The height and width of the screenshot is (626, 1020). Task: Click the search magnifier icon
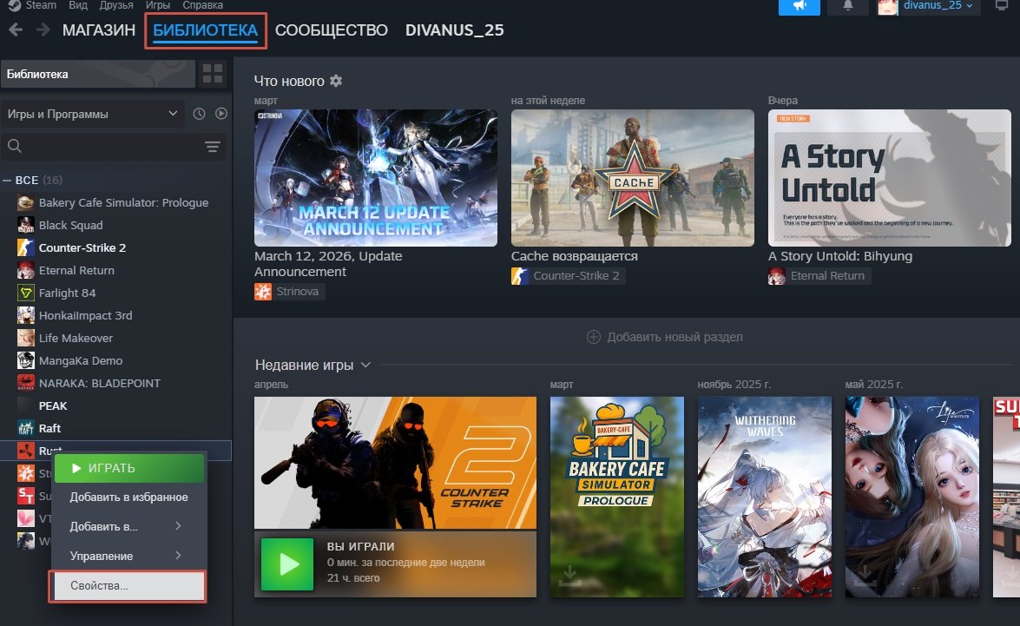coord(14,147)
